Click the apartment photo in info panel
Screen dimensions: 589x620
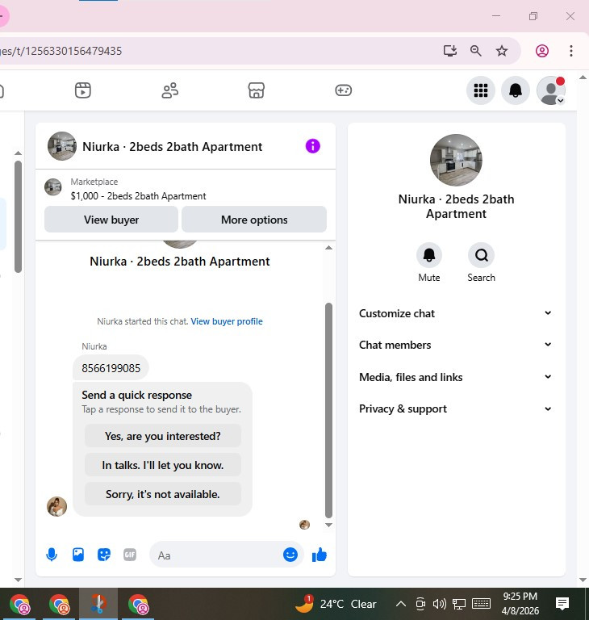coord(456,160)
